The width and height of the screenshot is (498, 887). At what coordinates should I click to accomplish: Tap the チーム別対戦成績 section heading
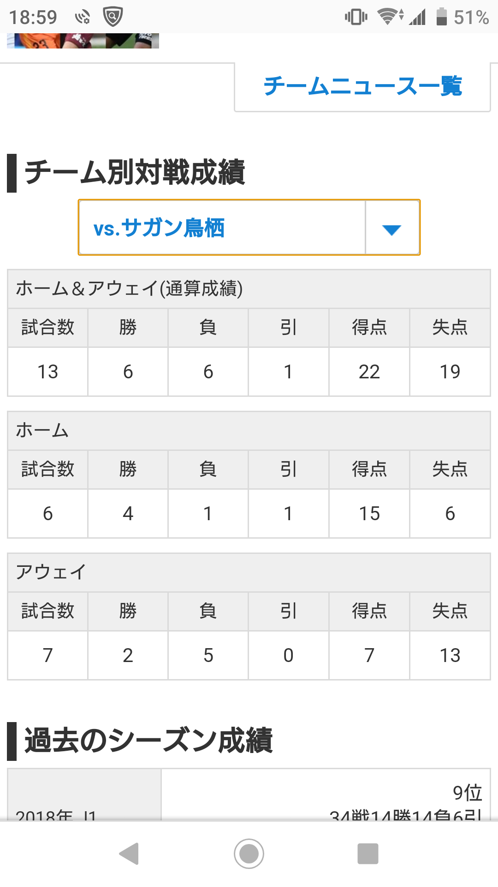[135, 172]
